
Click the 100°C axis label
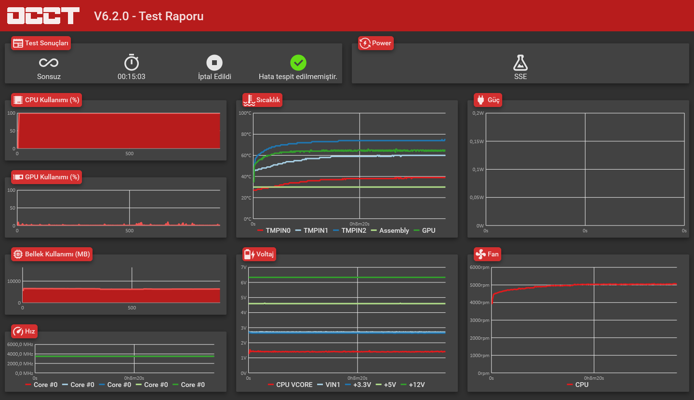(x=245, y=113)
